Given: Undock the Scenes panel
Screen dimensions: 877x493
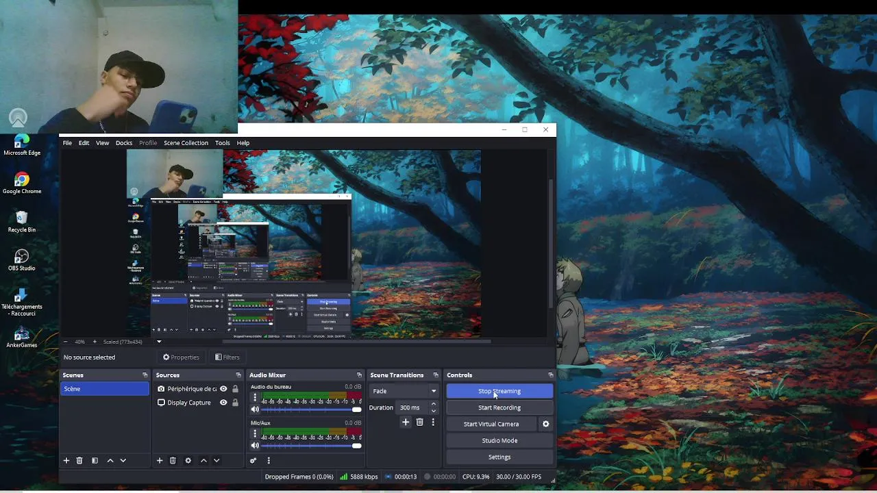Looking at the screenshot, I should [x=145, y=375].
